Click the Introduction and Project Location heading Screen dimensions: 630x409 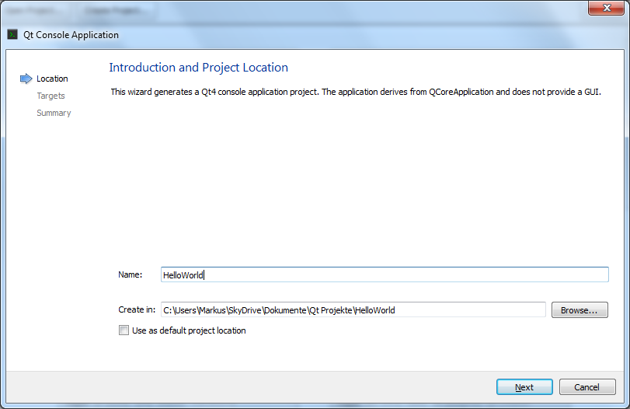tap(199, 67)
